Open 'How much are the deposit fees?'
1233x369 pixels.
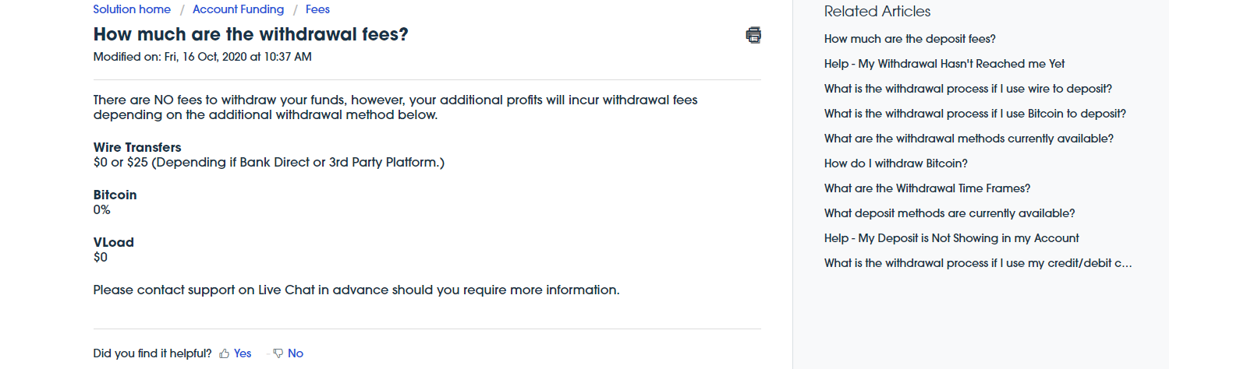point(909,39)
